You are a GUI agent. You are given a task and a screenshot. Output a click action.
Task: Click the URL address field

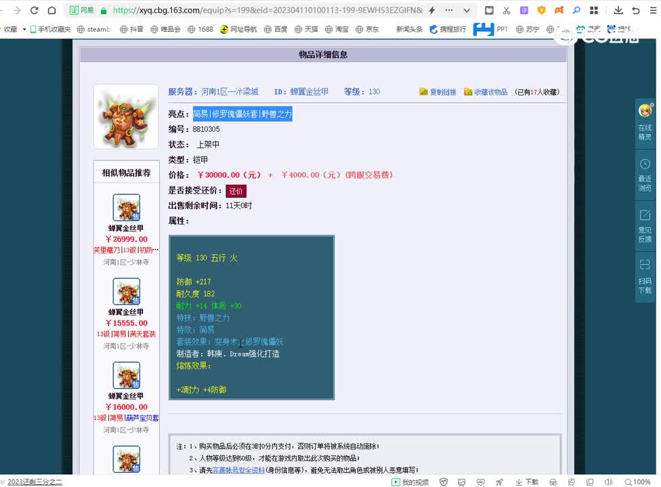click(268, 11)
